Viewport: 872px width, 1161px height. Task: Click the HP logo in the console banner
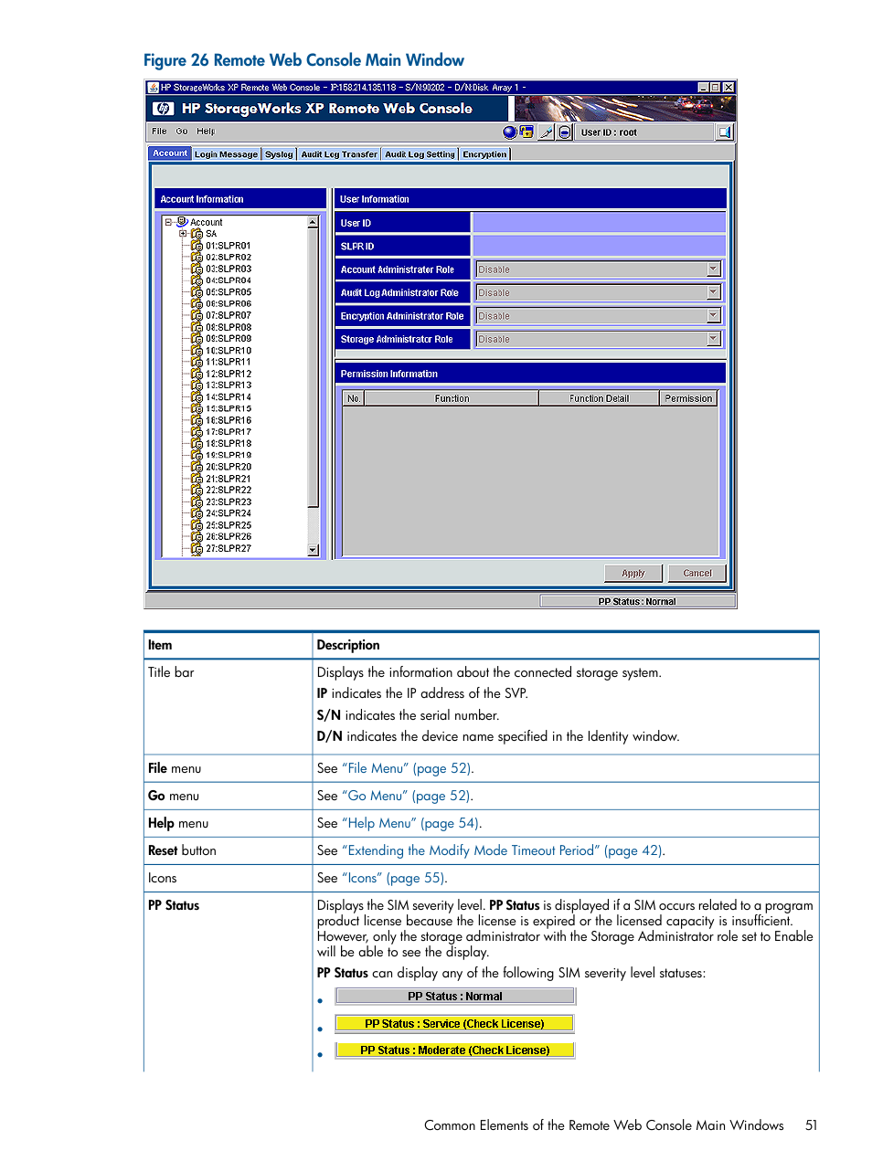click(x=163, y=109)
